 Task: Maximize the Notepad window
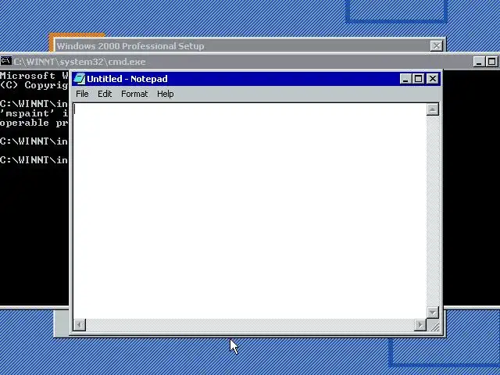[419, 79]
